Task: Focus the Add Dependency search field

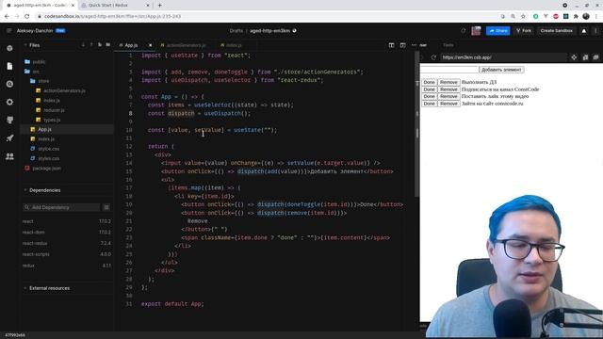Action: pos(61,207)
